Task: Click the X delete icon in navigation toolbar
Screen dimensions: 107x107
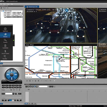Action: click(8, 8)
